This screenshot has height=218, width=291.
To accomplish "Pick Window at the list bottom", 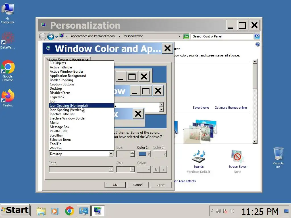I will click(x=81, y=148).
